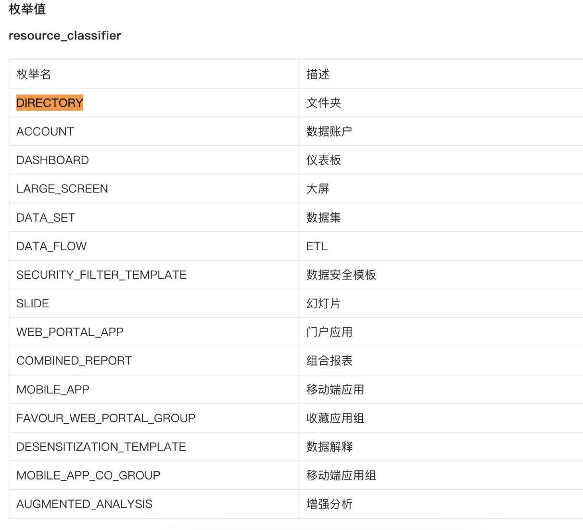Image resolution: width=583 pixels, height=530 pixels.
Task: Select the COMBINED_REPORT enum name
Action: (x=74, y=361)
